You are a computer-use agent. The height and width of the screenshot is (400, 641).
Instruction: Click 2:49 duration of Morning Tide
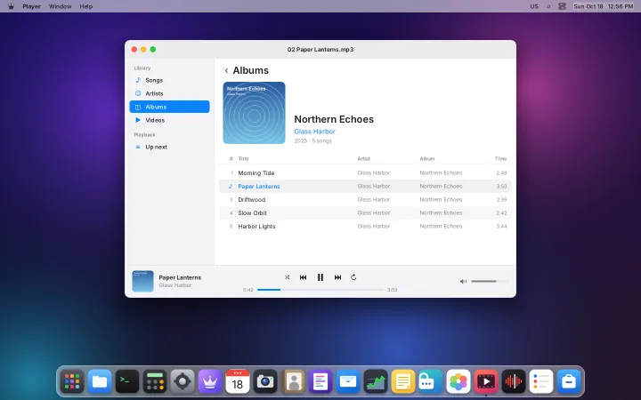tap(501, 173)
